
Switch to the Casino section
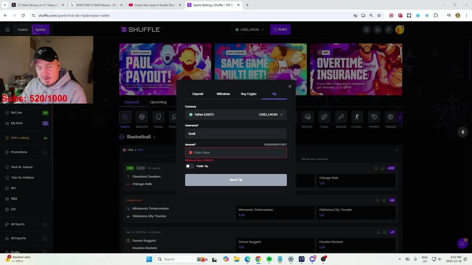(23, 29)
